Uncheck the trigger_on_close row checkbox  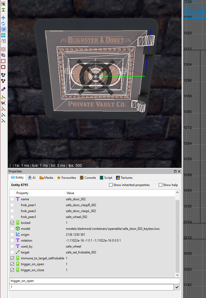point(12,270)
